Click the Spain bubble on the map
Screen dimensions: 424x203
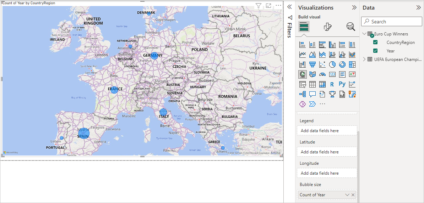coord(83,134)
